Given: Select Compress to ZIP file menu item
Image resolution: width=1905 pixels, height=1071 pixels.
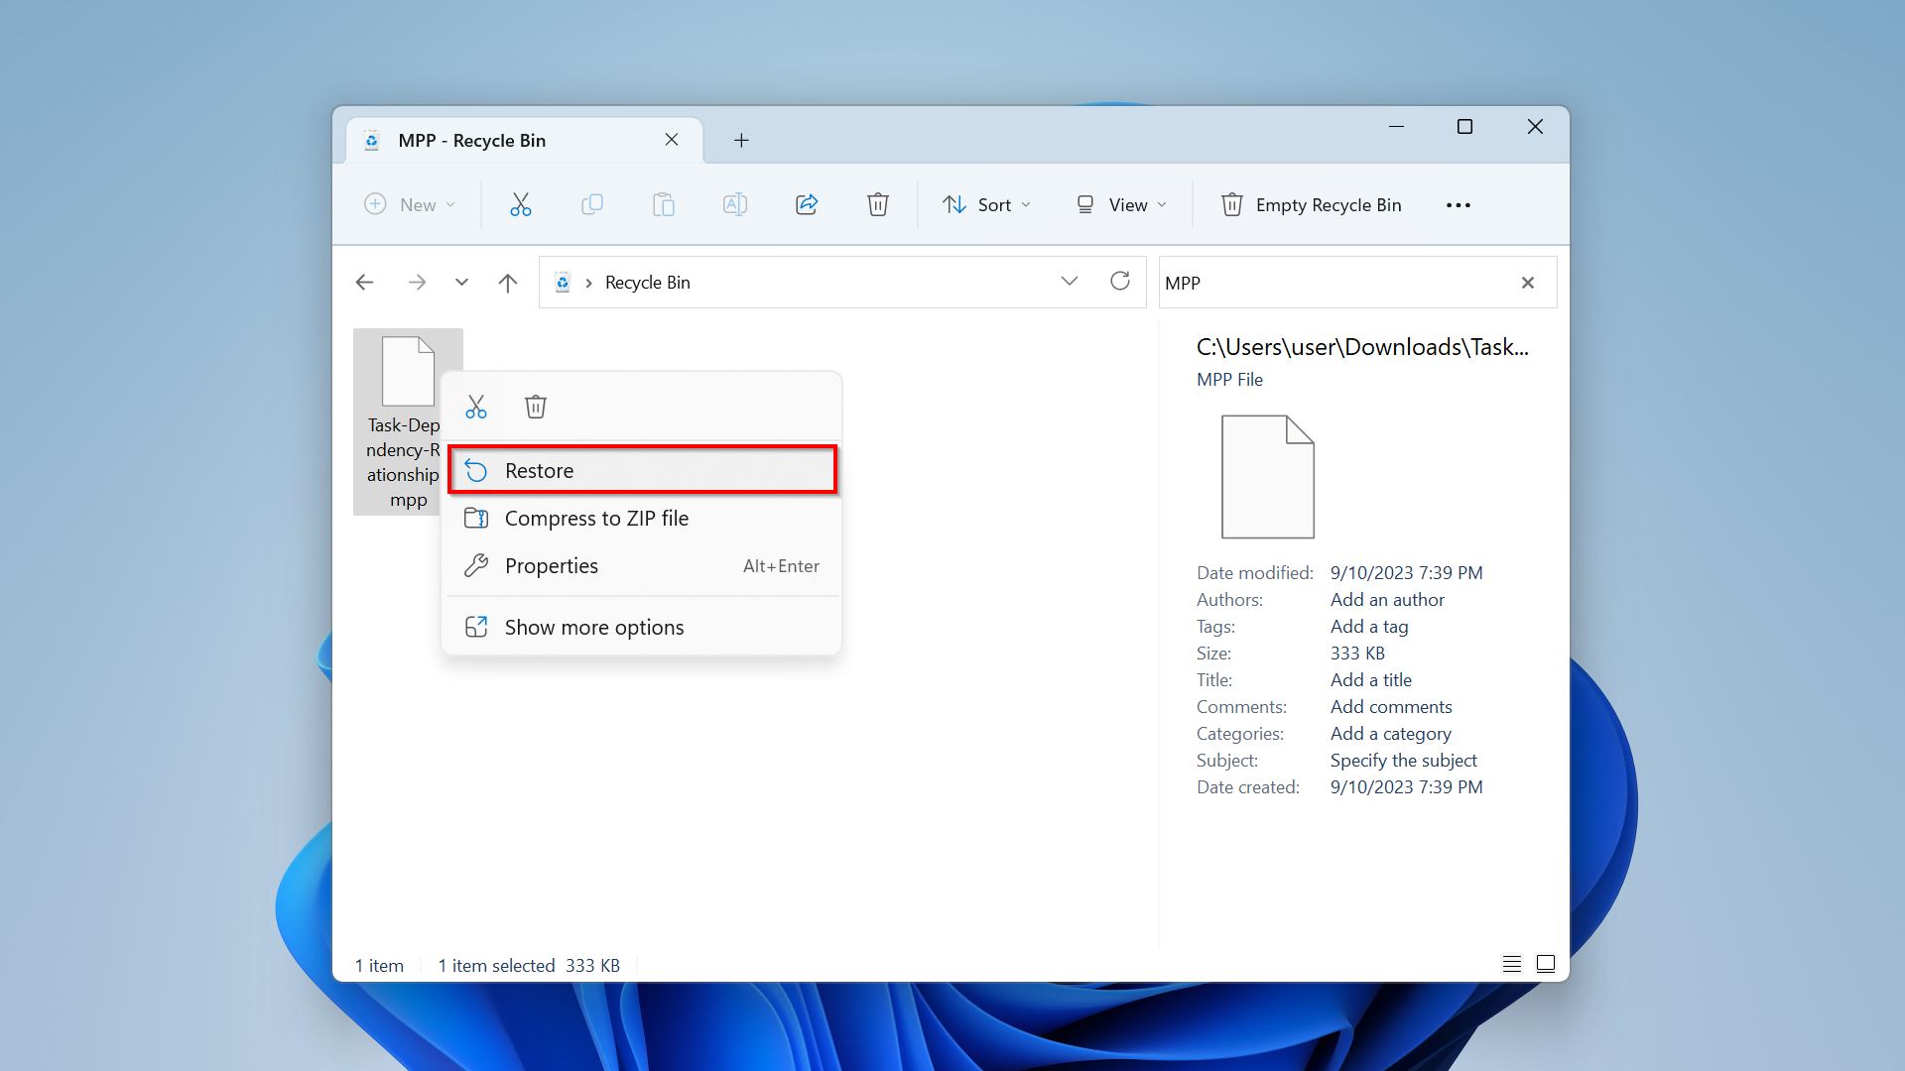Looking at the screenshot, I should click(596, 518).
